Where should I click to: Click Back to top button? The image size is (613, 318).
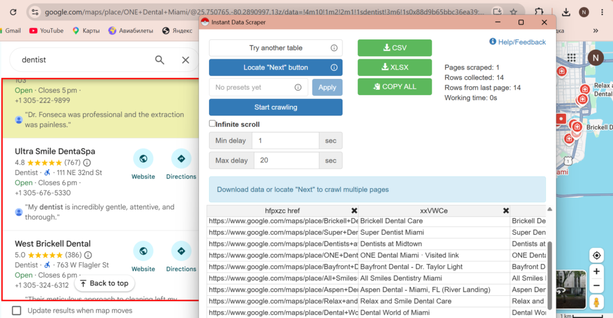[x=104, y=283]
